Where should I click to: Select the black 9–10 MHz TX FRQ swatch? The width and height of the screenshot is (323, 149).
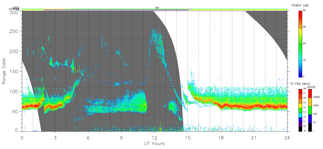coord(300,129)
